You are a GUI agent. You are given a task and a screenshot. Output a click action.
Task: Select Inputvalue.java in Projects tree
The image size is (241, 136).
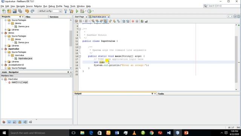click(25, 59)
